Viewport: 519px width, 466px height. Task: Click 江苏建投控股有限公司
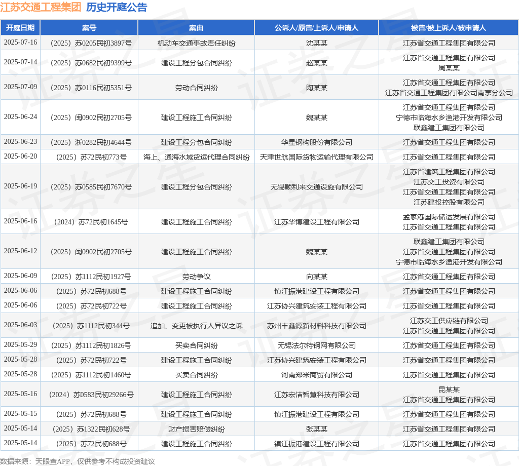coord(449,202)
